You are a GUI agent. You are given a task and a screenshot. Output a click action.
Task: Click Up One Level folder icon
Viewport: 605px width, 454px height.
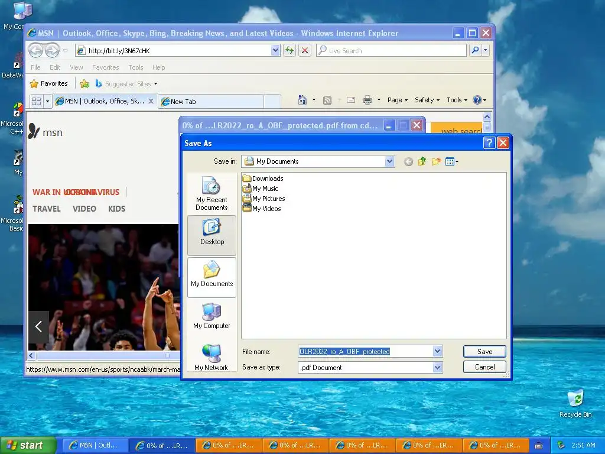pyautogui.click(x=422, y=161)
